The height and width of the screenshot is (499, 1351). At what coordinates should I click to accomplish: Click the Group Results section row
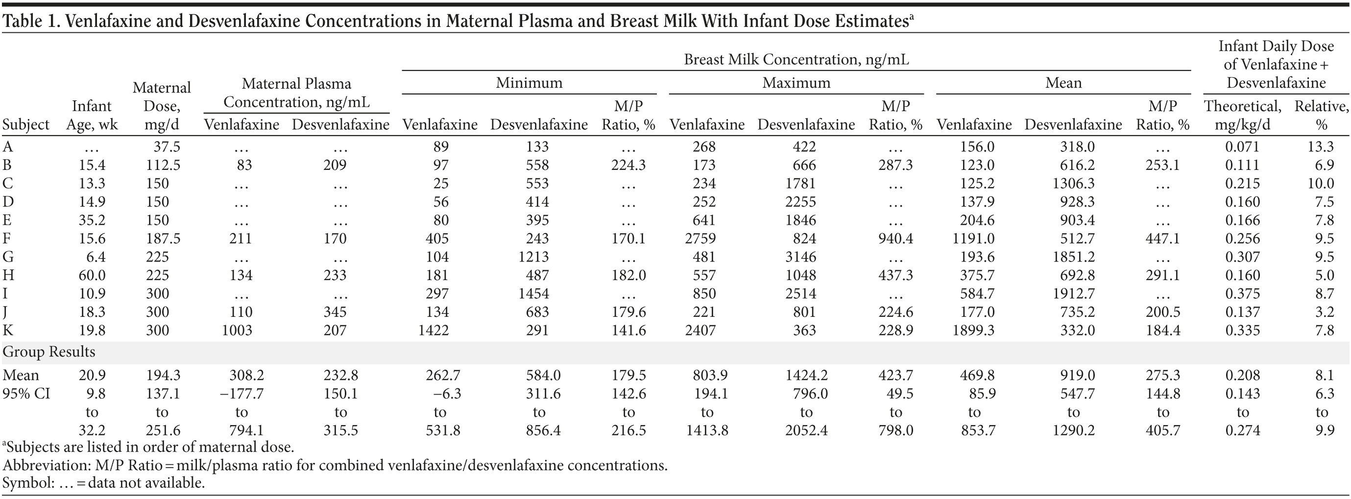49,352
